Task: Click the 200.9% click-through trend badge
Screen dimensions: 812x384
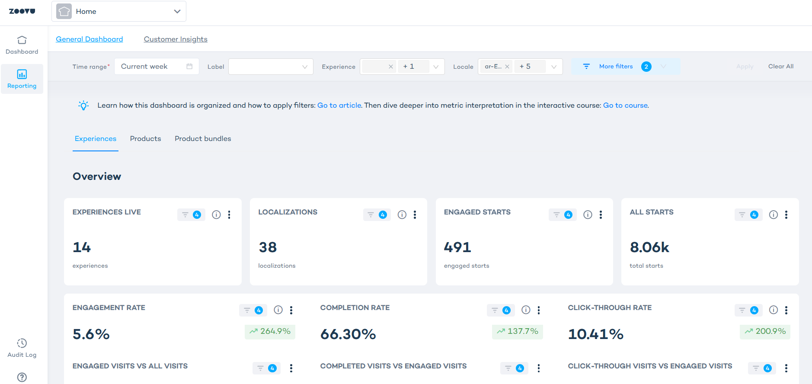Action: (765, 332)
